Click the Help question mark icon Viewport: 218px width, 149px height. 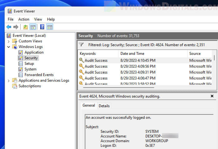tap(42, 27)
